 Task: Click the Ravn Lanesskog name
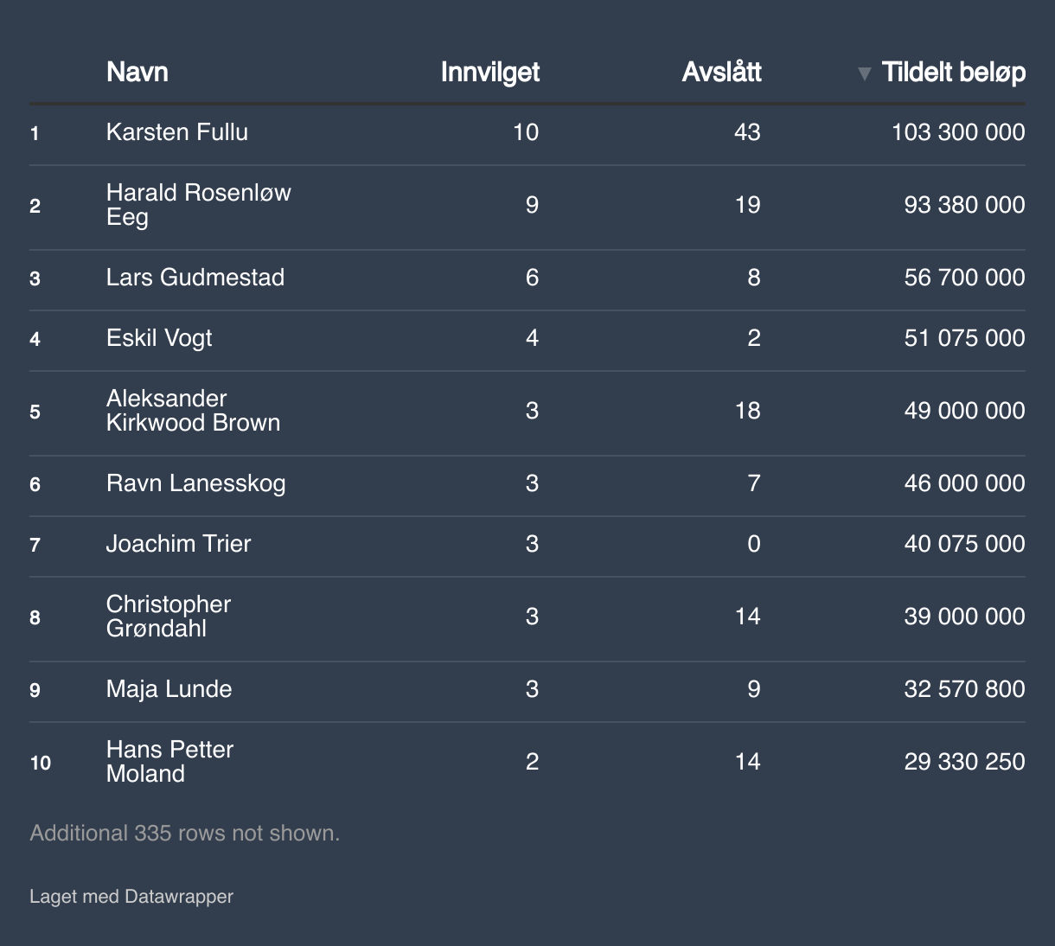coord(195,483)
